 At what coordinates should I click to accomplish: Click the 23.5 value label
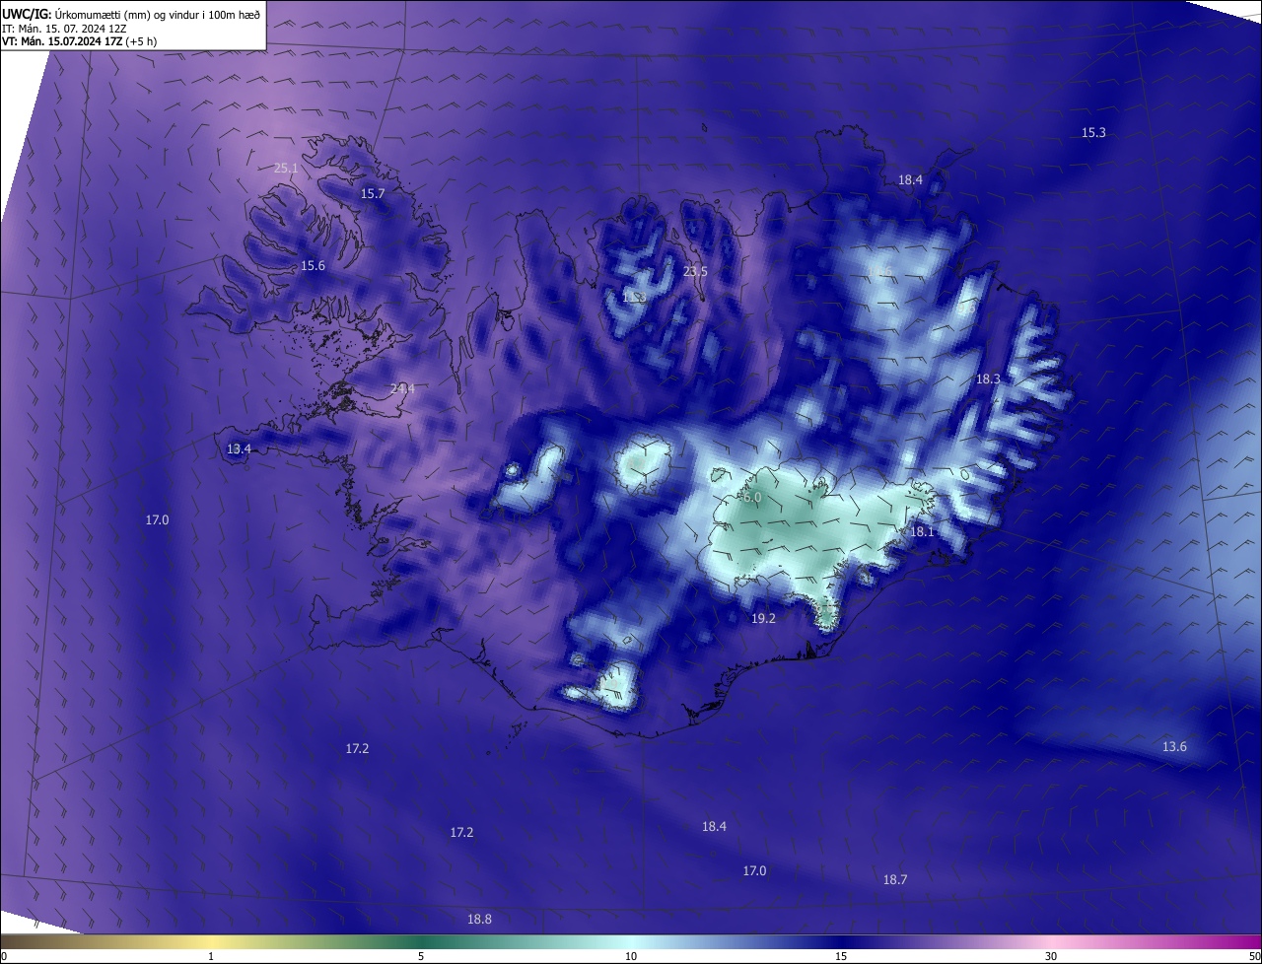[695, 272]
